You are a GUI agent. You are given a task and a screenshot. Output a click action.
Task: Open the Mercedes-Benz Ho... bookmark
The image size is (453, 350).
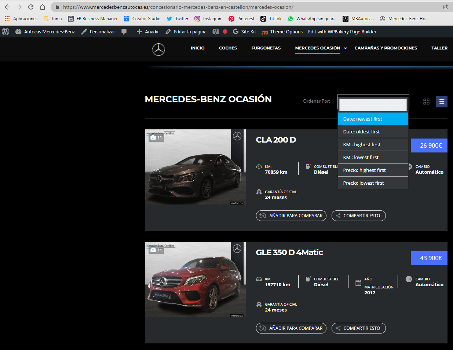pyautogui.click(x=404, y=19)
